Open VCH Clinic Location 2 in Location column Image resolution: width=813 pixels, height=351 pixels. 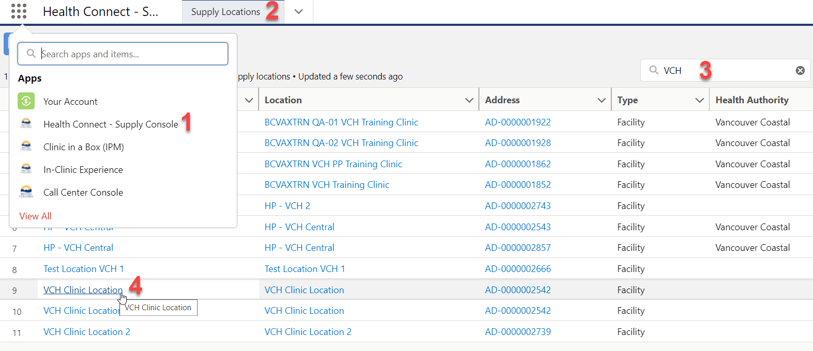(x=308, y=332)
